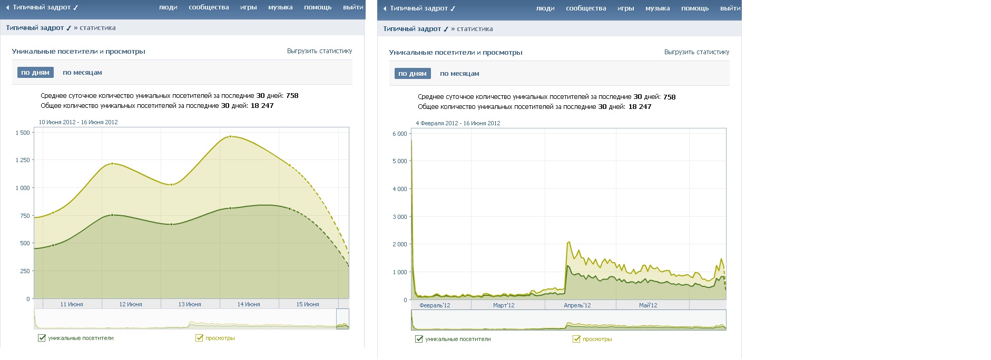Click the range selector in the right mini chart

(x=568, y=320)
